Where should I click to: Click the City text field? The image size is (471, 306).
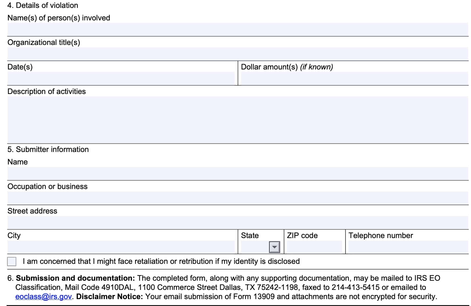121,247
